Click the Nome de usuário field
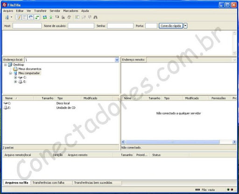The height and width of the screenshot is (194, 239). (81, 26)
